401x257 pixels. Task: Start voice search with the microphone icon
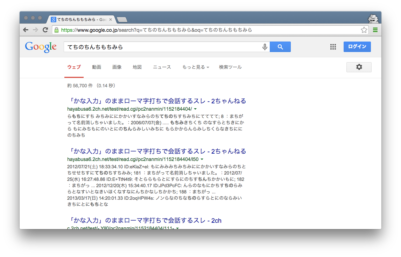265,47
